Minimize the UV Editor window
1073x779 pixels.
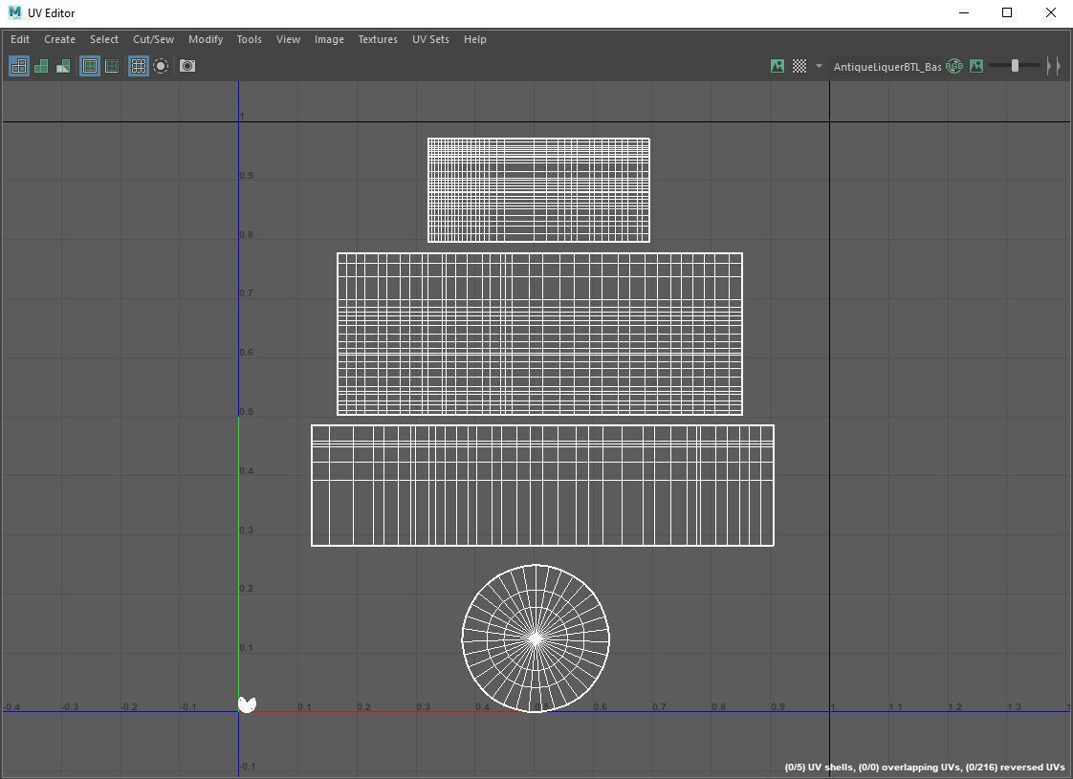coord(964,12)
